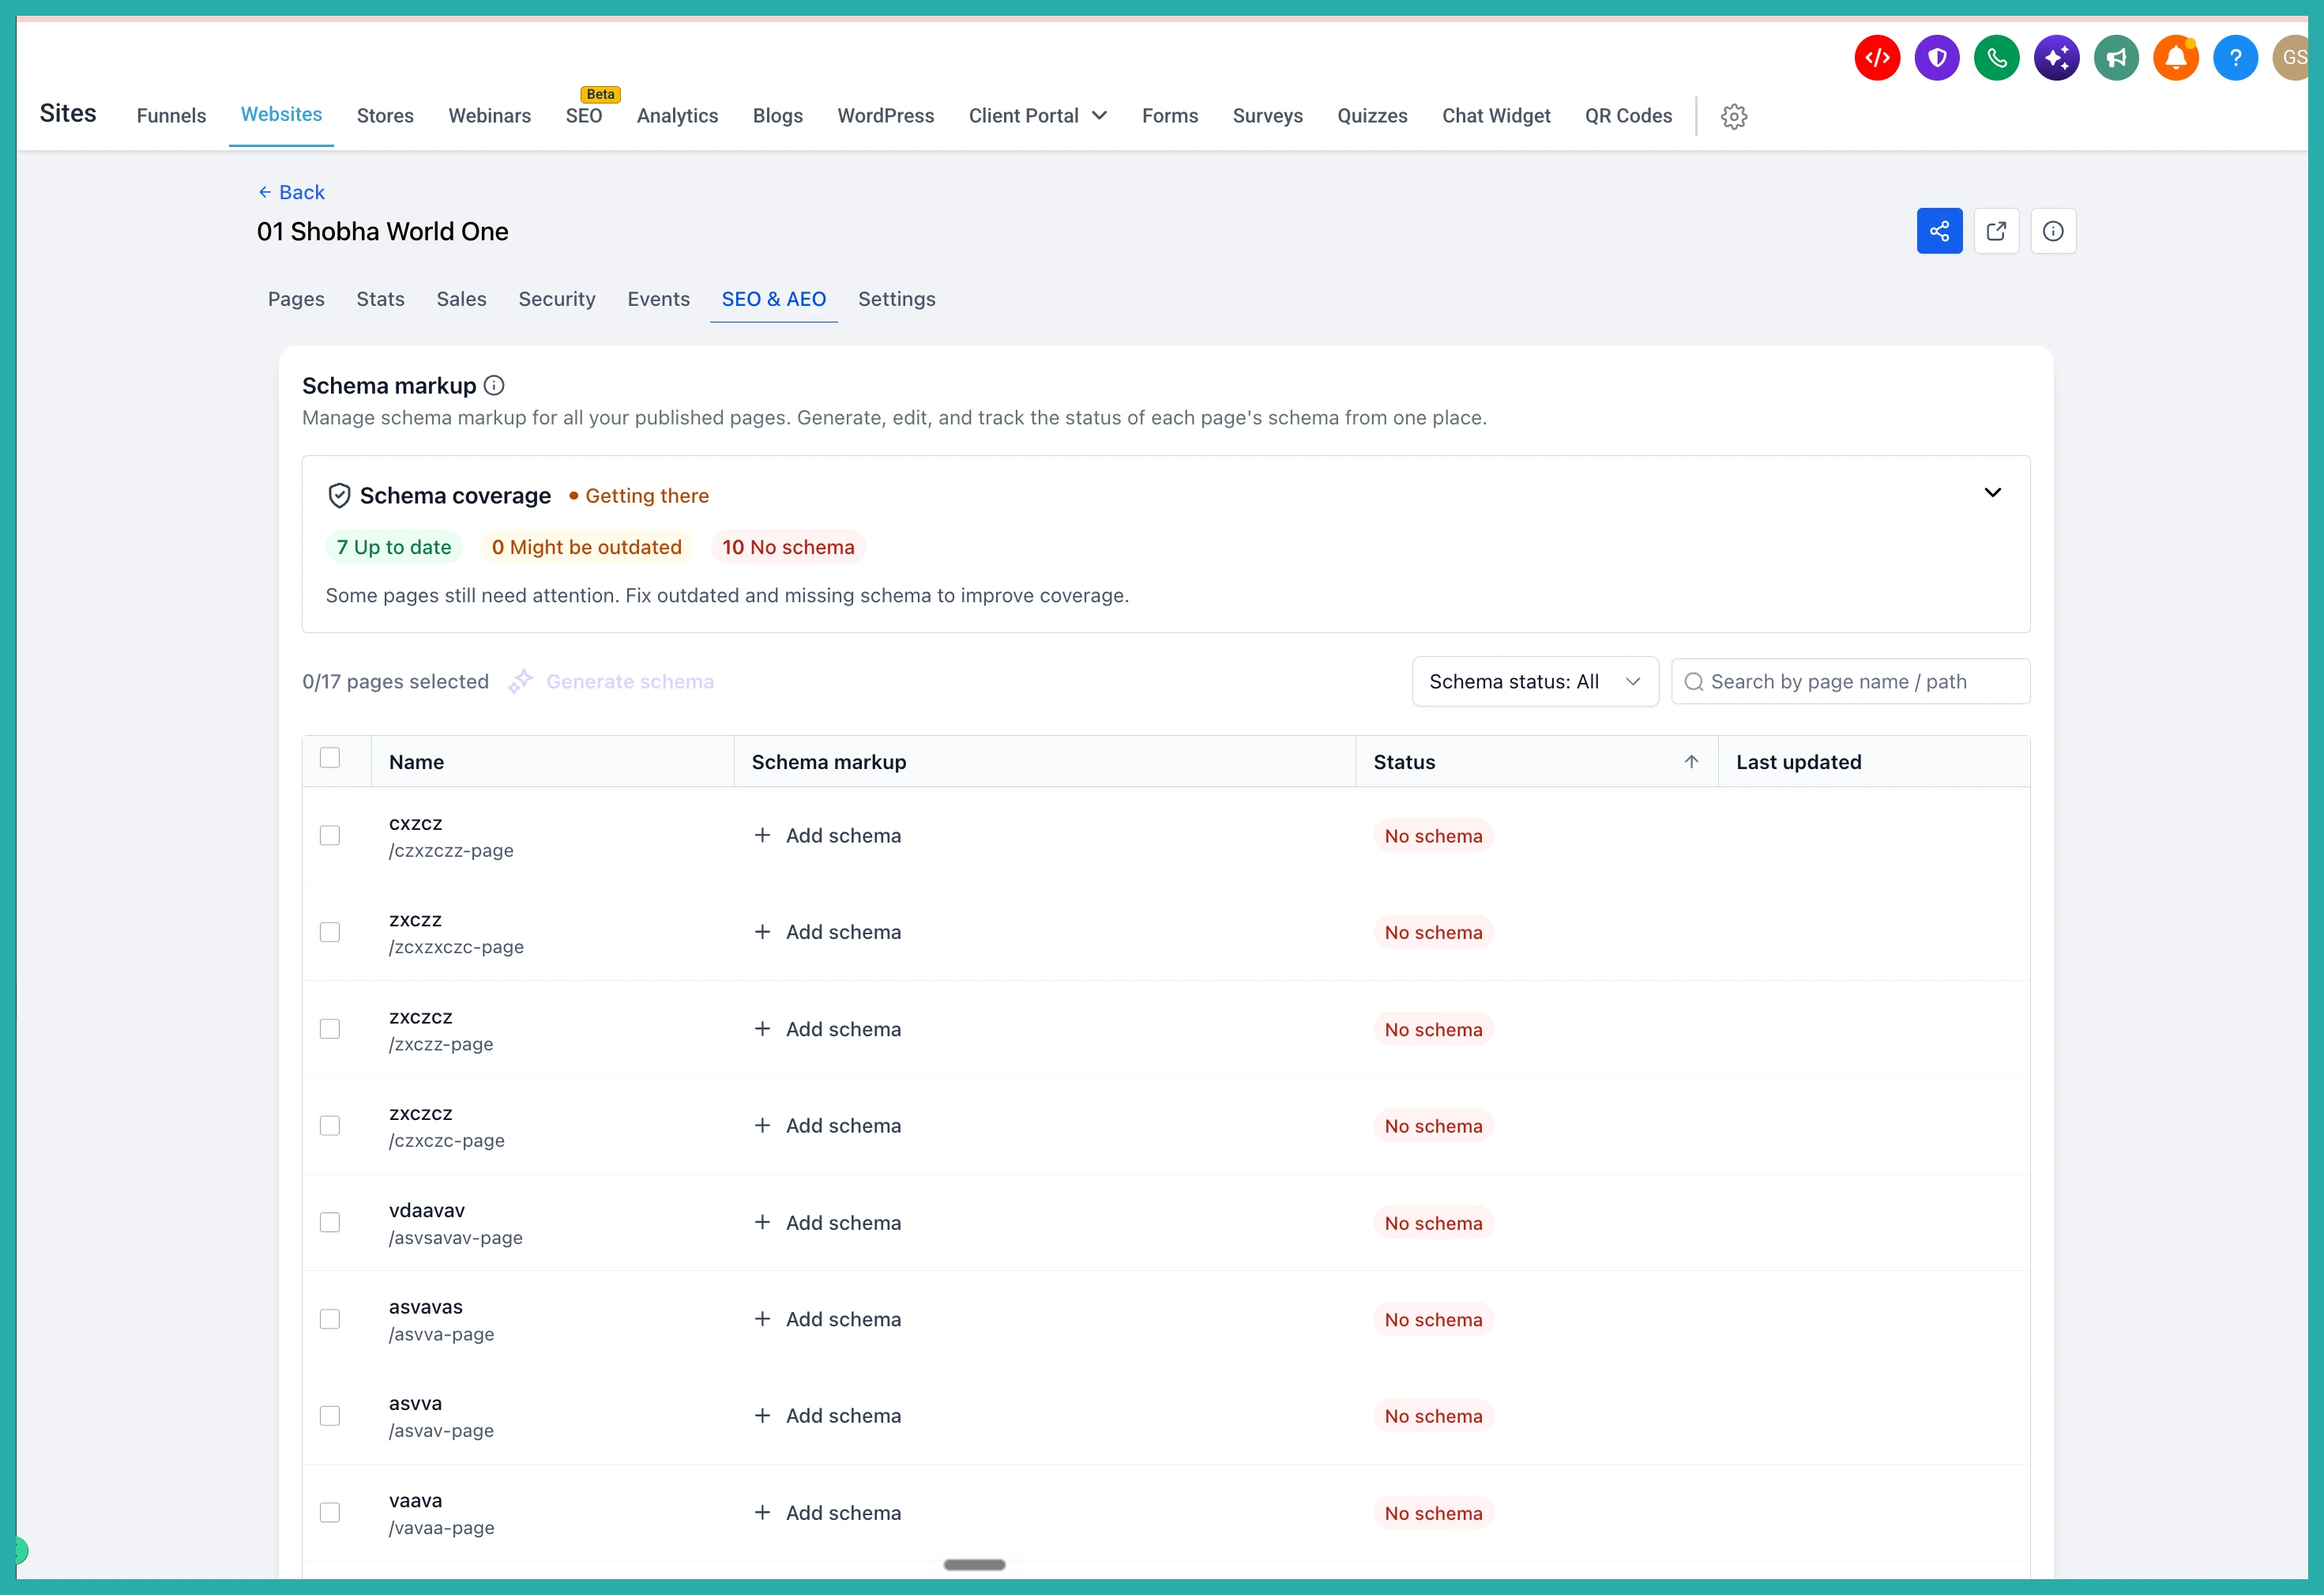Screen dimensions: 2324x1595
Task: Open website in new tab icon
Action: coord(1996,231)
